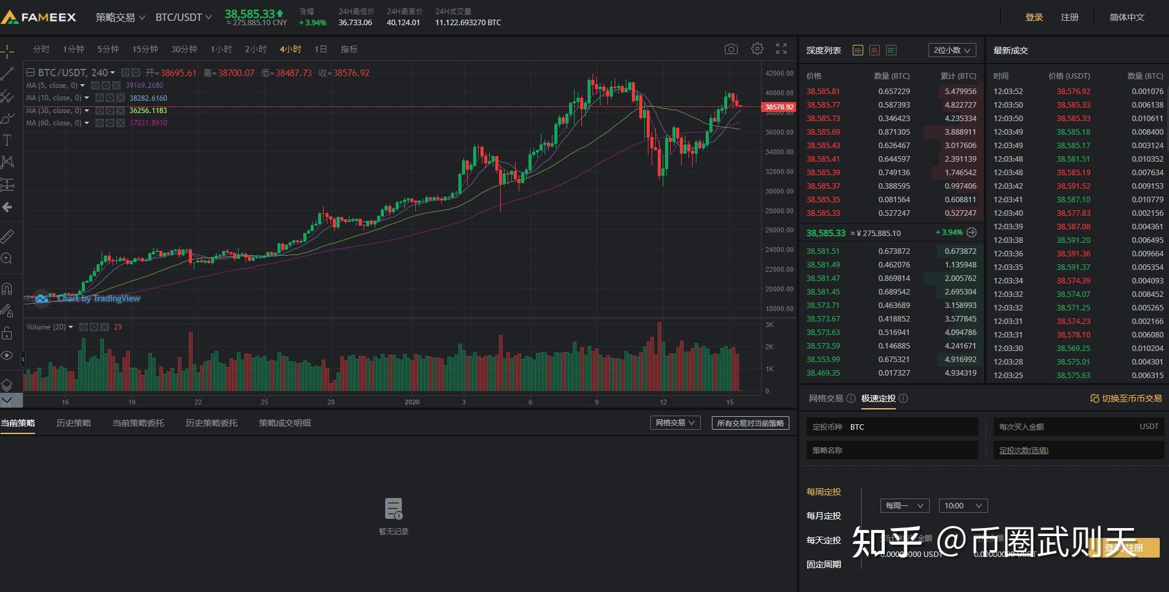Collapse the BTC/USDT chart legend

[30, 73]
